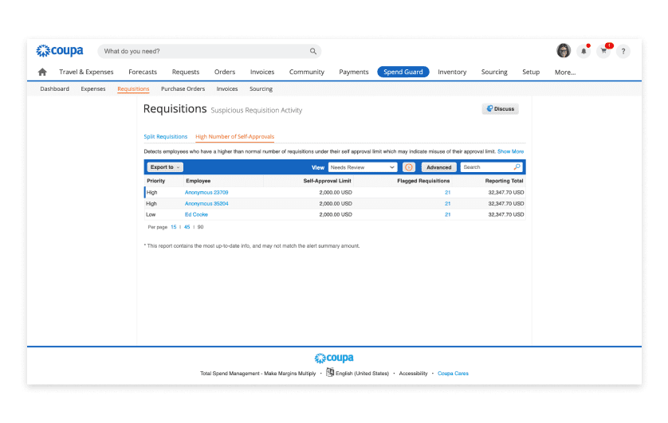Open the shopping cart

pyautogui.click(x=603, y=51)
